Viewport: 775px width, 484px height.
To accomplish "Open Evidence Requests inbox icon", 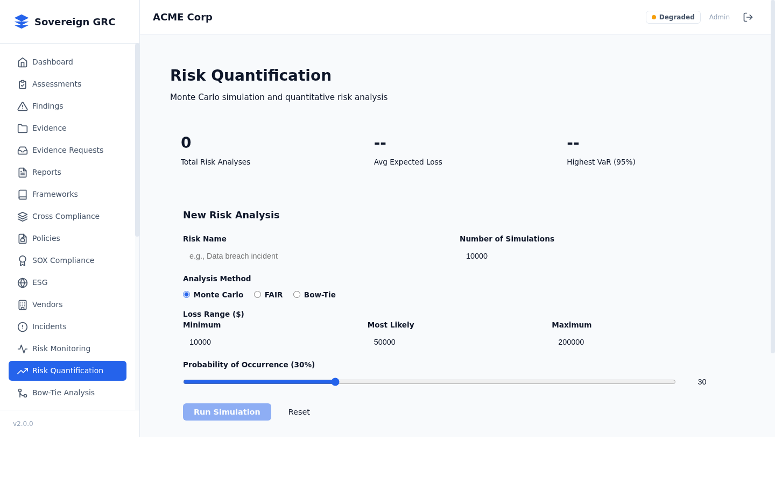I will click(x=22, y=150).
